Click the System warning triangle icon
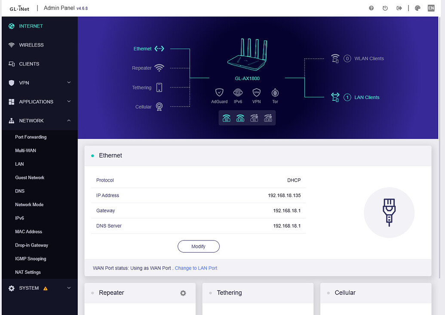Image resolution: width=445 pixels, height=315 pixels. [x=46, y=288]
